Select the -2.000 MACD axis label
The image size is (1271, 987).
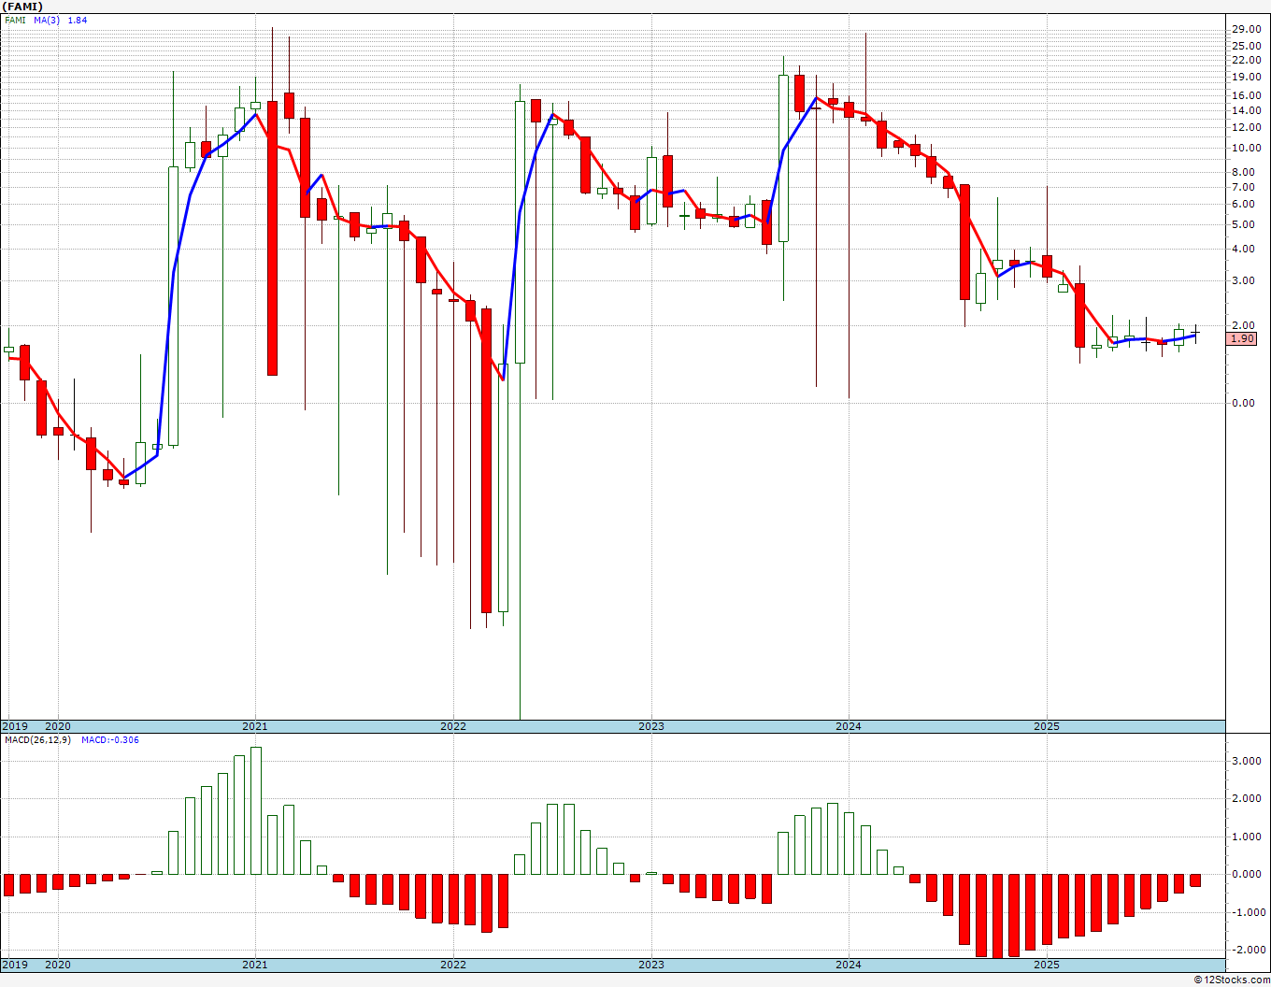(x=1247, y=950)
